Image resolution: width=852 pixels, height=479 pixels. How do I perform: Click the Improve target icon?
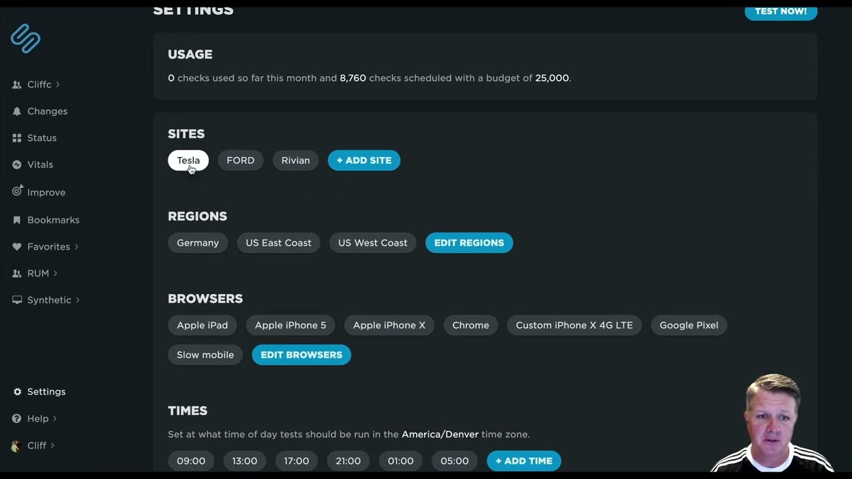[x=17, y=191]
